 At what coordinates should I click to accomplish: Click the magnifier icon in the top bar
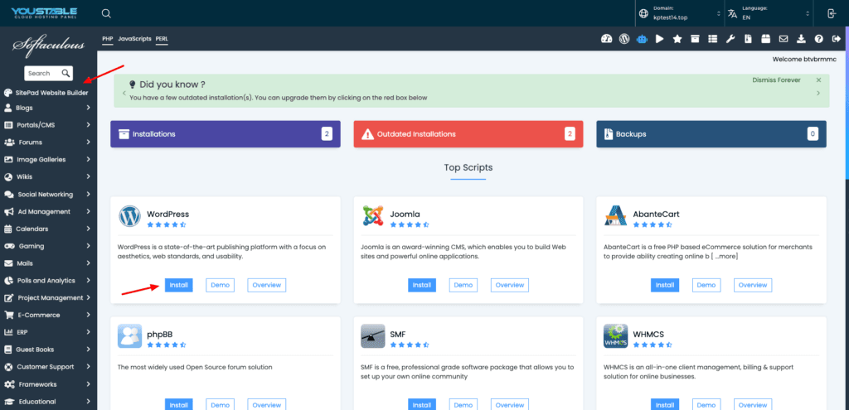point(106,13)
